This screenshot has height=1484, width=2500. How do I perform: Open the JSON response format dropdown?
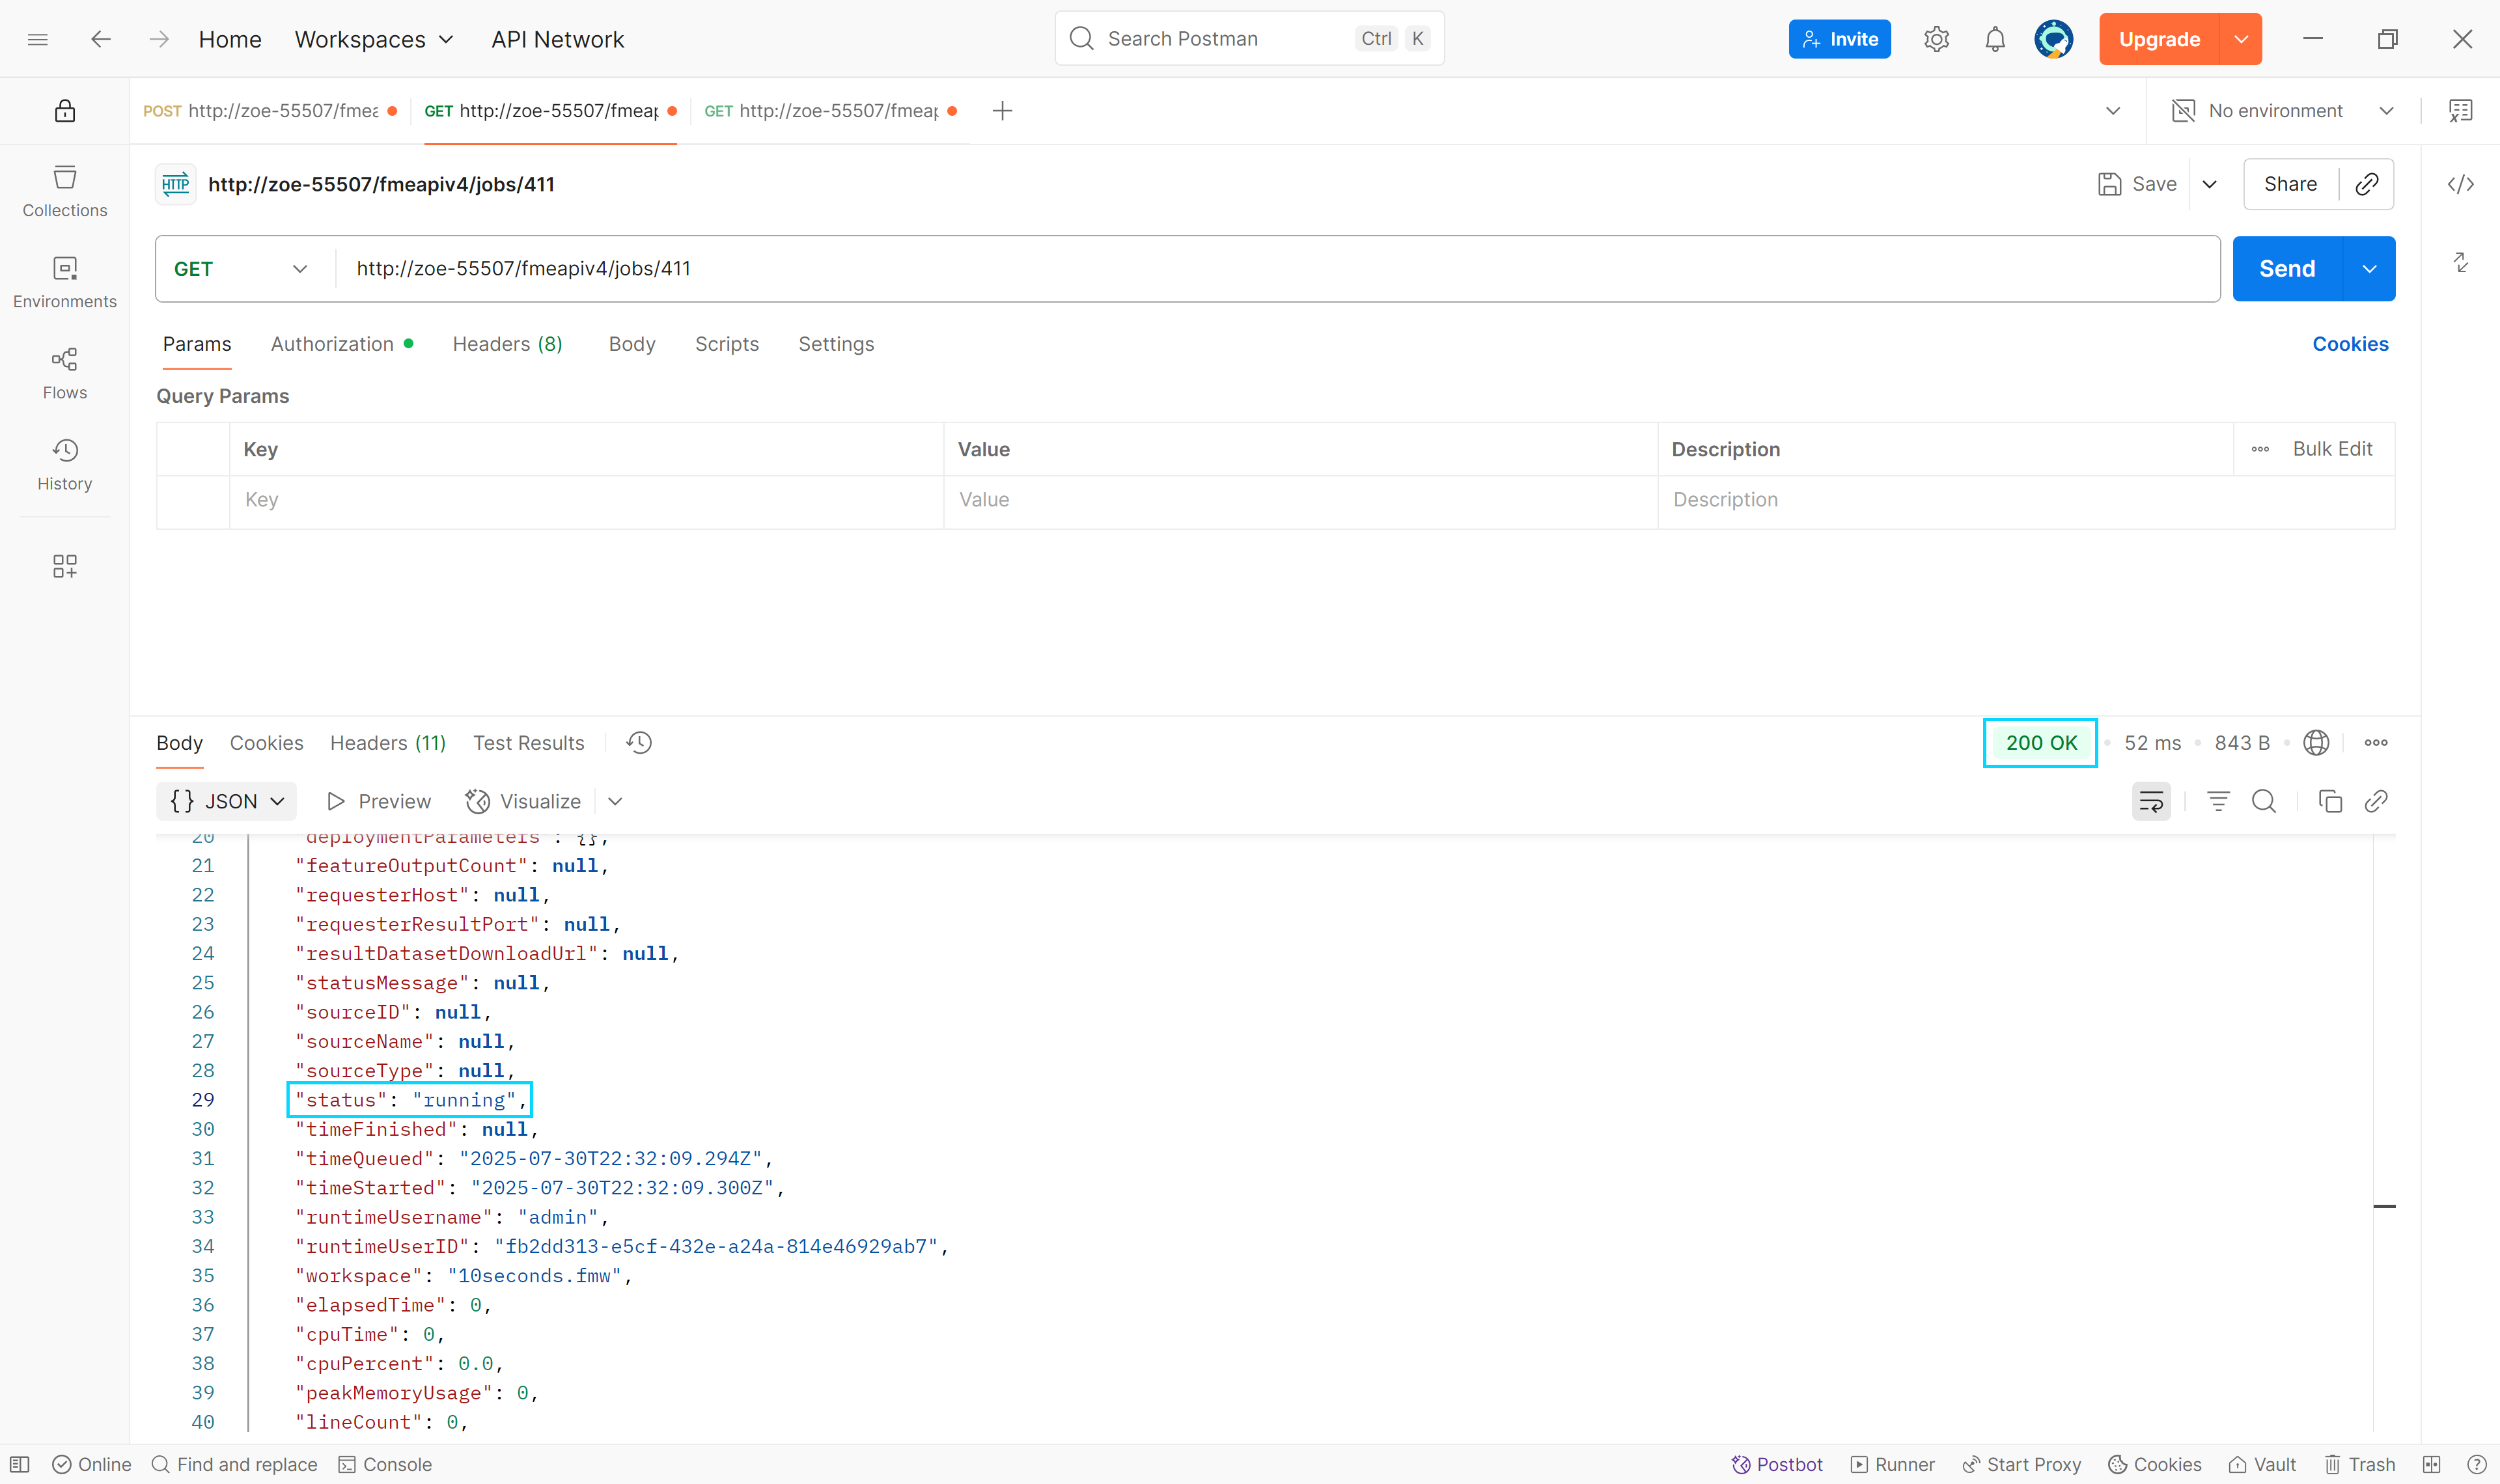[x=226, y=801]
